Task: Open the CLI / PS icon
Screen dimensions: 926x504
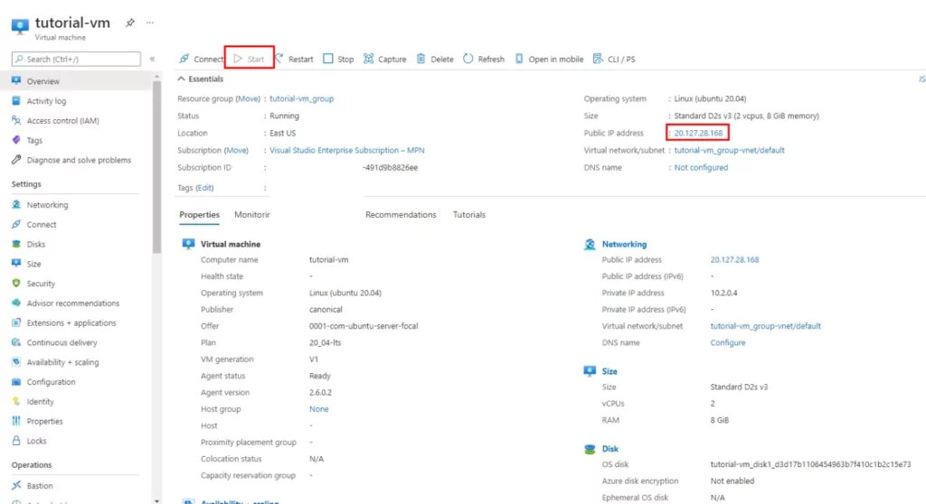Action: tap(599, 59)
